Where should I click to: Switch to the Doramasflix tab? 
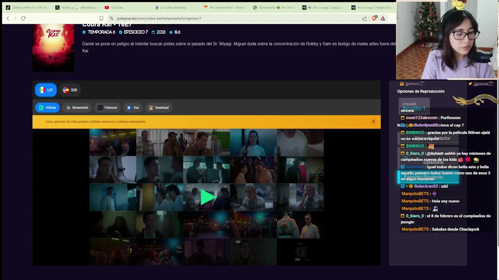click(x=274, y=7)
